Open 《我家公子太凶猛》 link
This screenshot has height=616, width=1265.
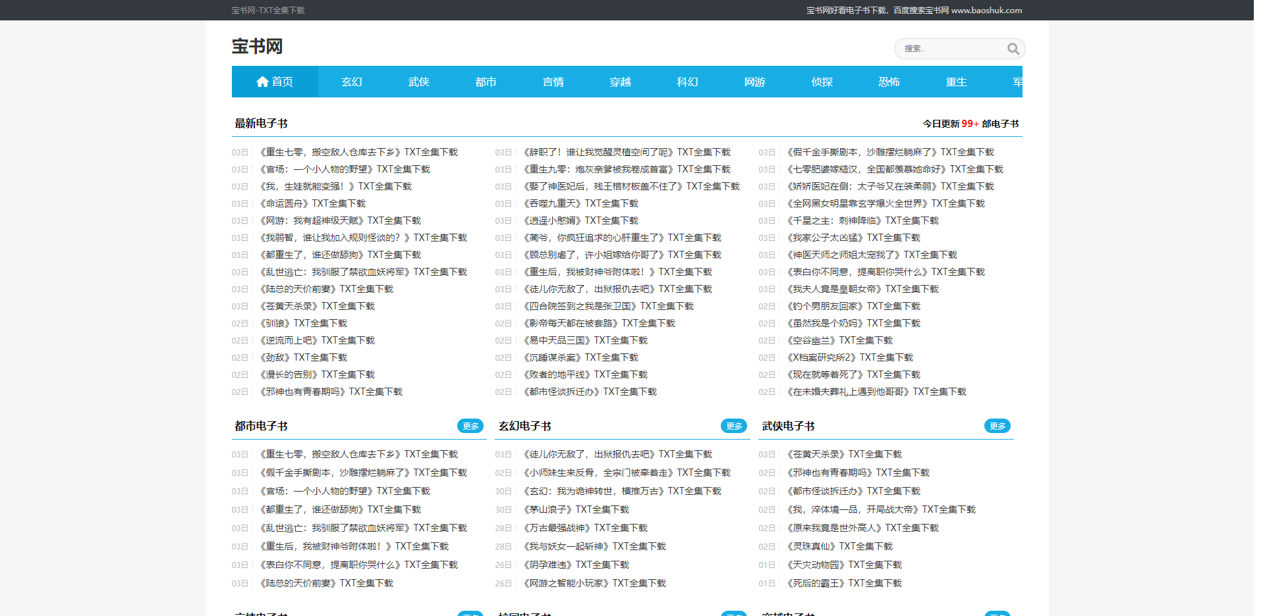(x=852, y=238)
